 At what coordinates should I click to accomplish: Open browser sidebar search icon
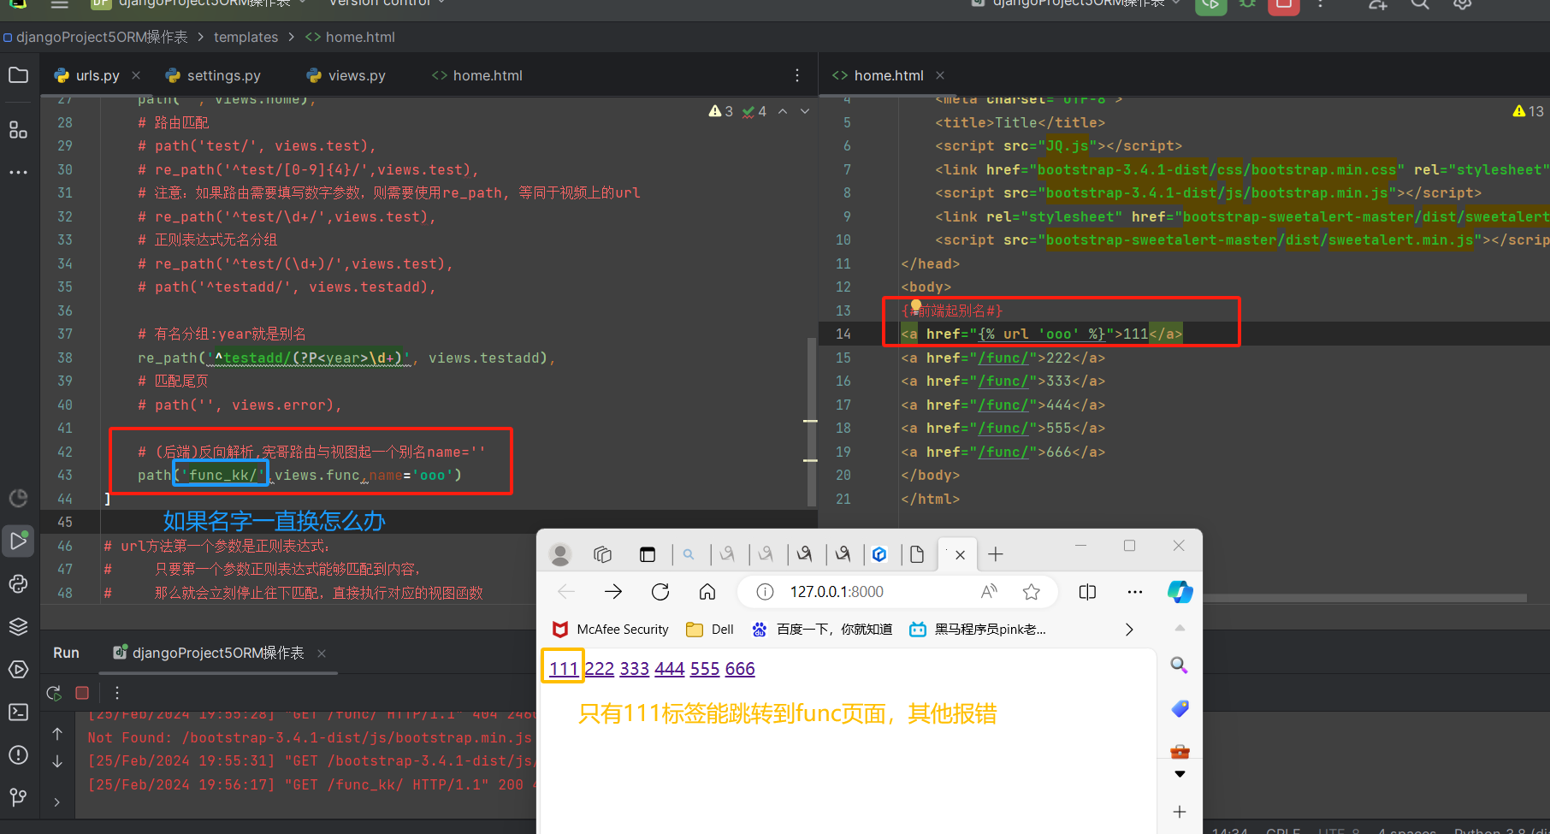1180,665
